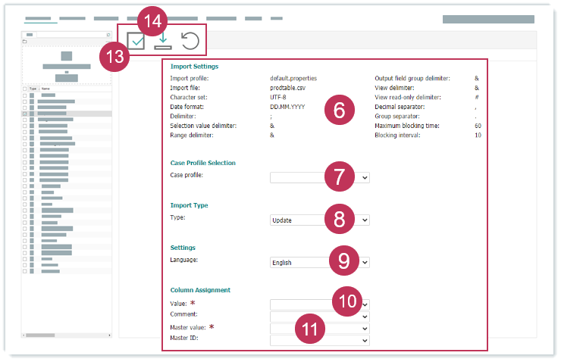The height and width of the screenshot is (362, 561).
Task: Click the checkmark validate icon in toolbar
Action: click(x=136, y=42)
